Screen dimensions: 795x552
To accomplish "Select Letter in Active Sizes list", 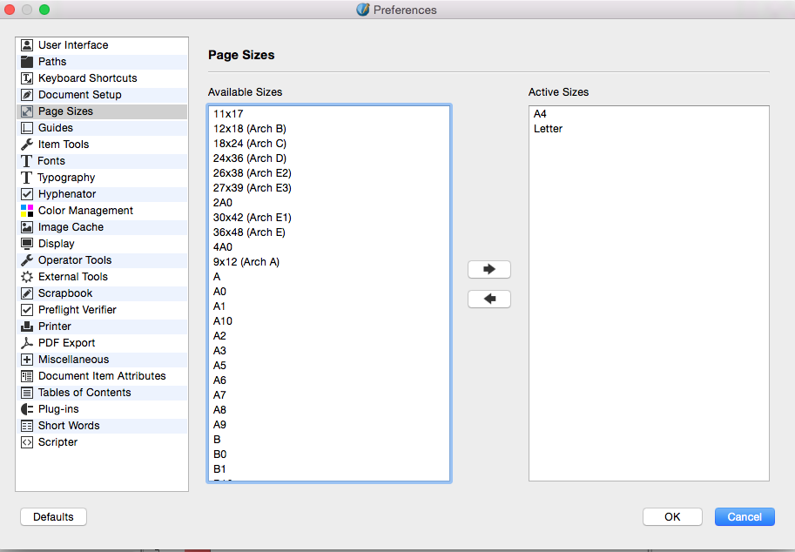I will click(x=549, y=129).
